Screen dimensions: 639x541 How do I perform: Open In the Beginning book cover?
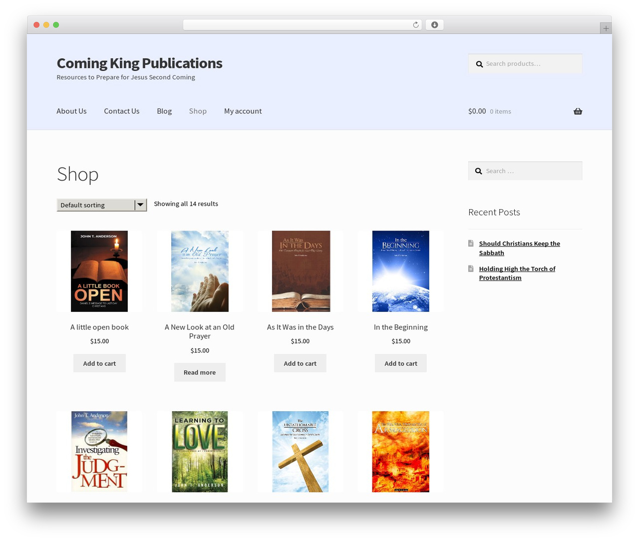[401, 271]
